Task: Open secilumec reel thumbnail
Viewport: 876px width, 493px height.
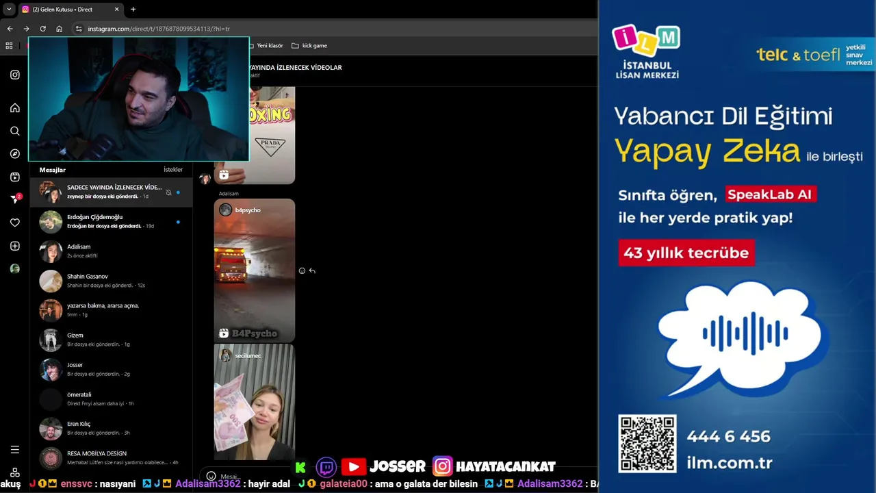Action: click(255, 402)
